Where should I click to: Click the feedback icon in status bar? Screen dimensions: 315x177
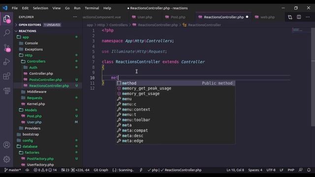tap(301, 170)
